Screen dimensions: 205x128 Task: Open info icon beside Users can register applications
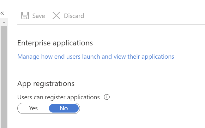coord(106,97)
